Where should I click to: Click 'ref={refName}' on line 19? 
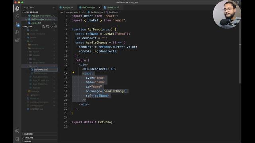97,95
